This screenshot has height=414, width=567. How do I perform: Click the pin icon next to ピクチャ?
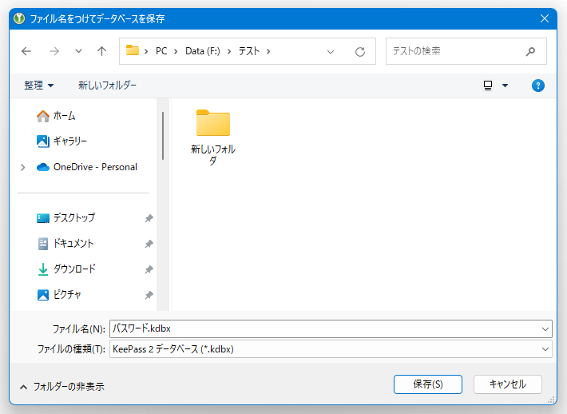(x=149, y=295)
